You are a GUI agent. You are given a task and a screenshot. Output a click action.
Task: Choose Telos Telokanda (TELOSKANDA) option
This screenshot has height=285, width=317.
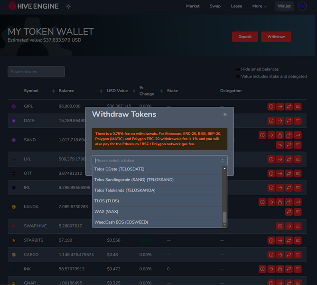157,190
